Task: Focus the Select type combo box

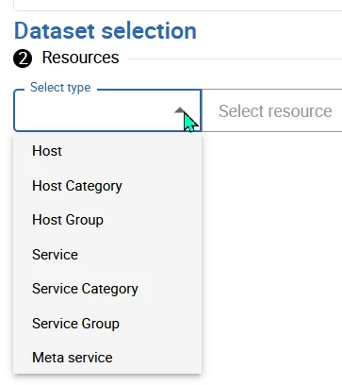Action: (107, 110)
